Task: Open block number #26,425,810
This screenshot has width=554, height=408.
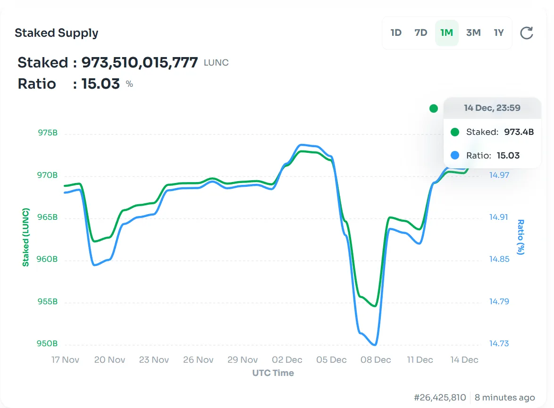Action: coord(440,398)
